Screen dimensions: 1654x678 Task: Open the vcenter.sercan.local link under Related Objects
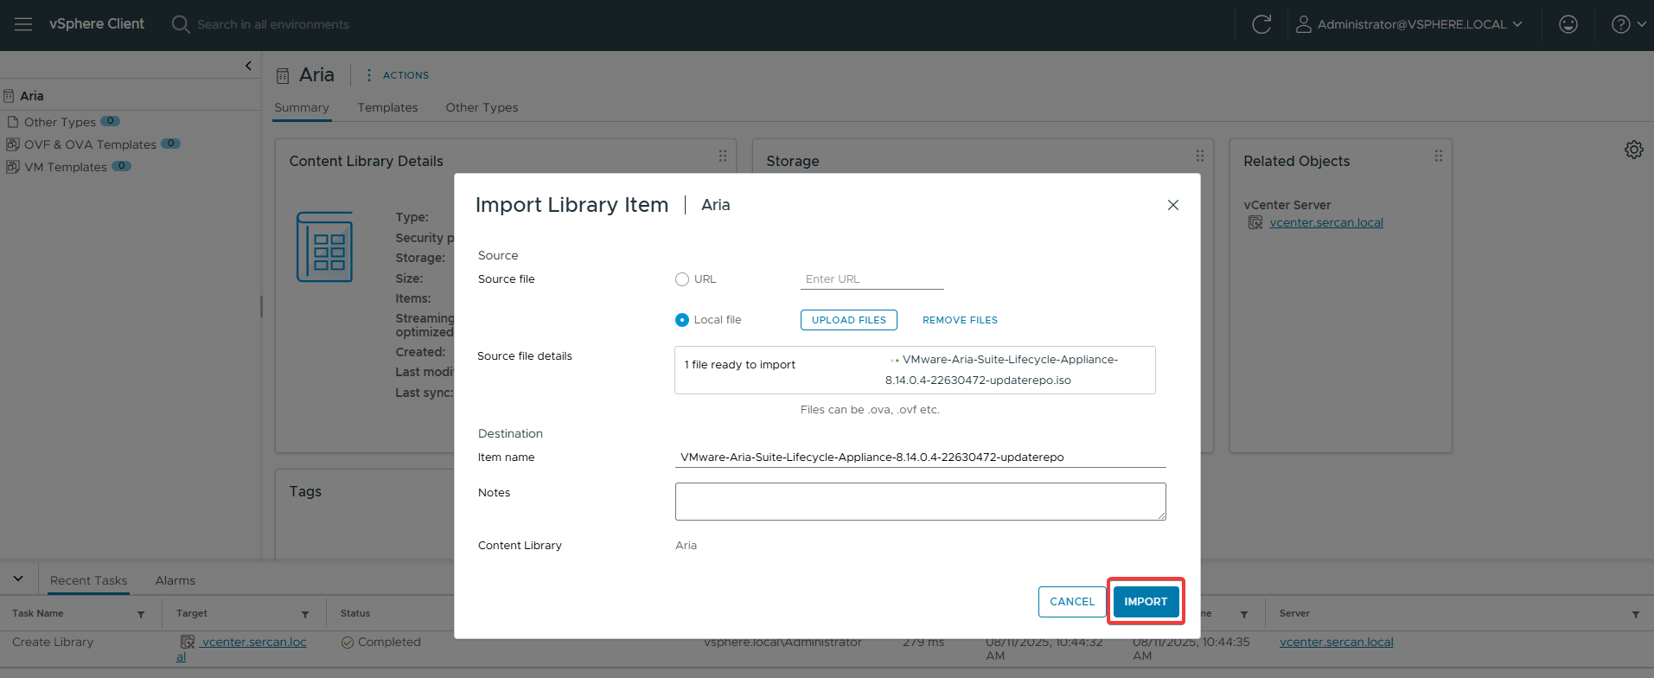coord(1326,222)
